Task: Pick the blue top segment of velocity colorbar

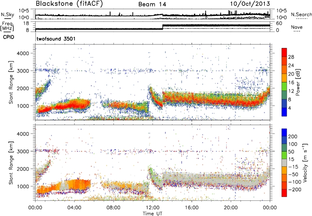Action: [284, 133]
